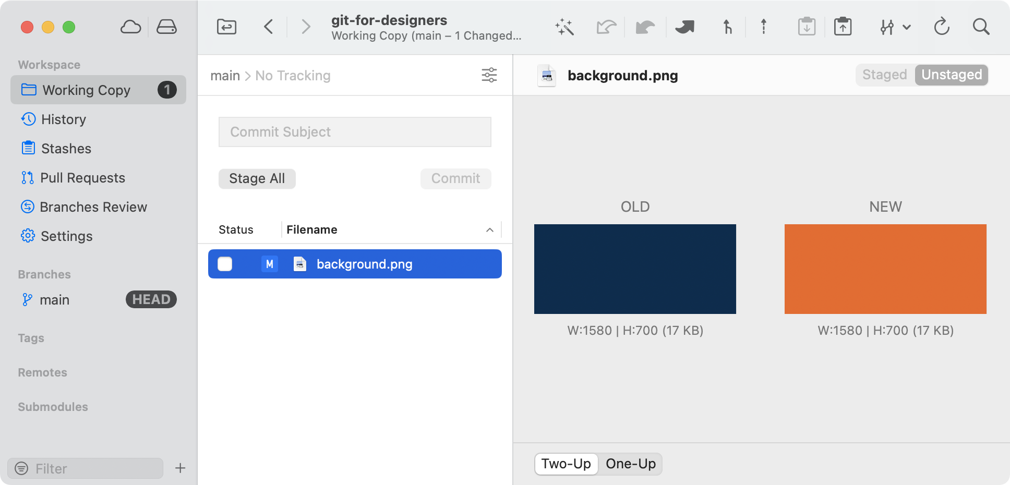
Task: Switch to One-Up diff view
Action: pos(630,464)
